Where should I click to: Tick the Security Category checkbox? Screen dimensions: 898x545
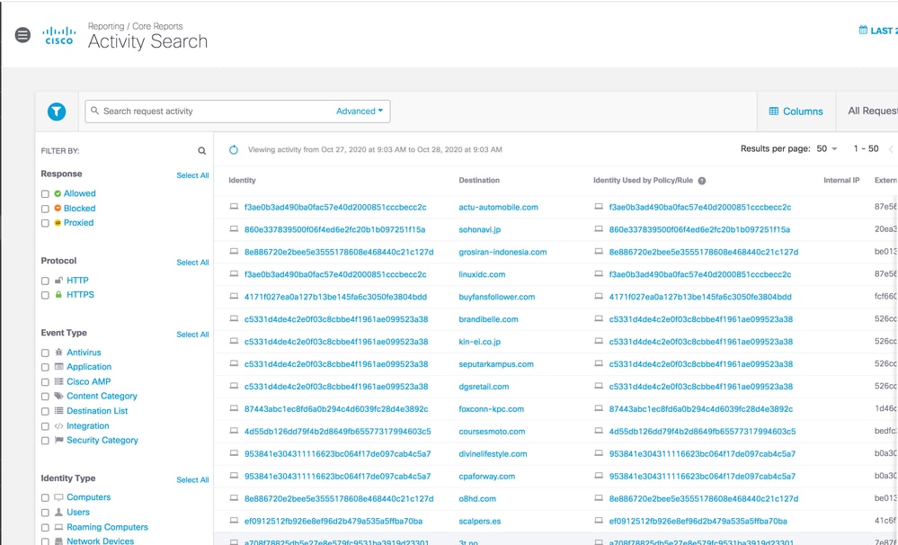click(x=45, y=442)
